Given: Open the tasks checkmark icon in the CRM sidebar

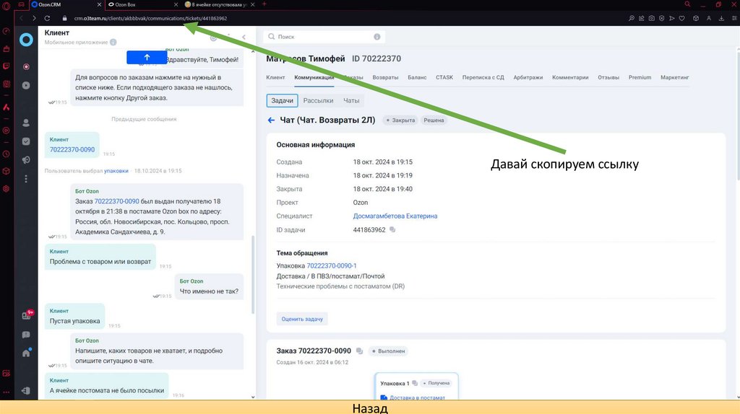Looking at the screenshot, I should pos(26,141).
